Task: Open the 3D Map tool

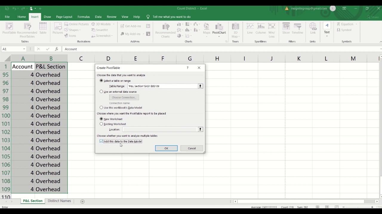Action: 235,30
